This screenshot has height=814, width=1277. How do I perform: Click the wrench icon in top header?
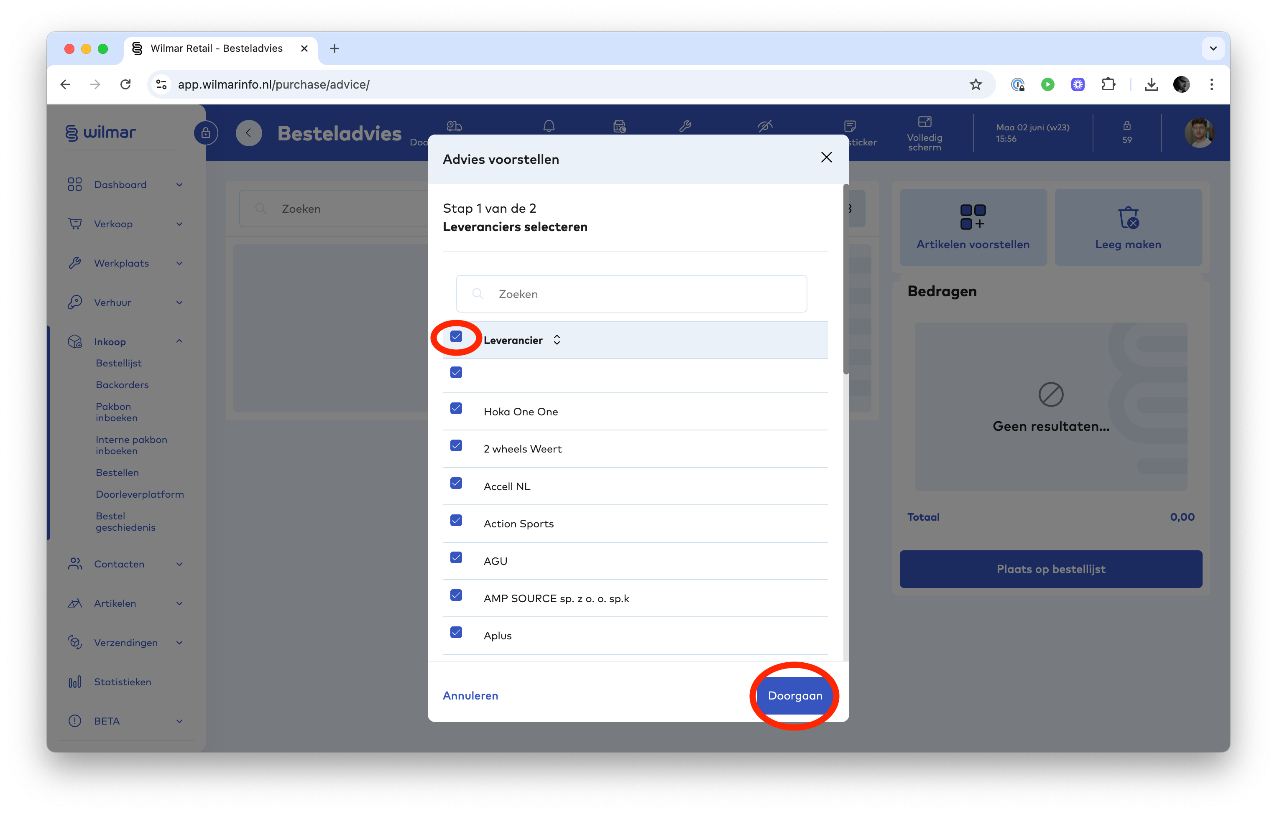[x=685, y=126]
